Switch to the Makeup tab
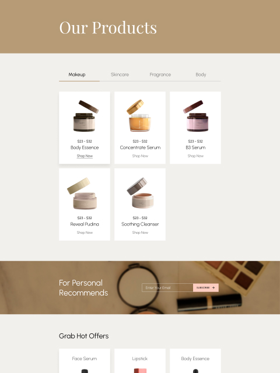This screenshot has height=373, width=280. tap(77, 75)
